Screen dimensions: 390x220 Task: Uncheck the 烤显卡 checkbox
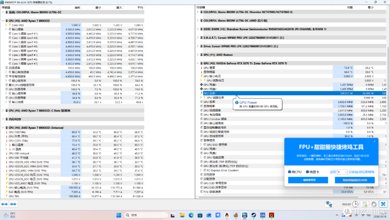(307, 172)
